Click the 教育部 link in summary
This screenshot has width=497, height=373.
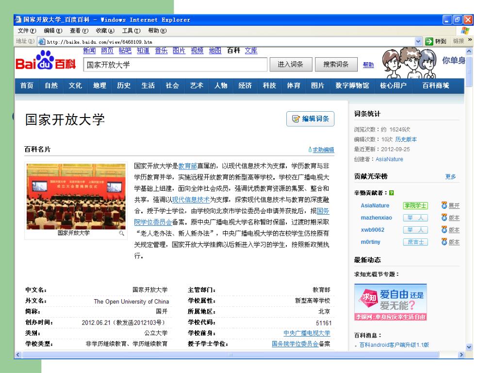coord(188,166)
